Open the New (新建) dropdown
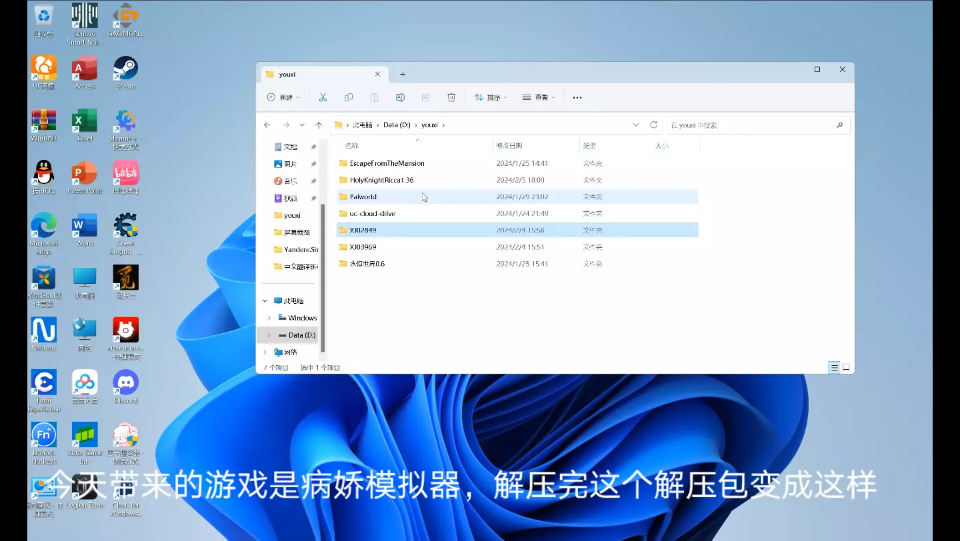Viewport: 960px width, 541px height. [x=283, y=97]
